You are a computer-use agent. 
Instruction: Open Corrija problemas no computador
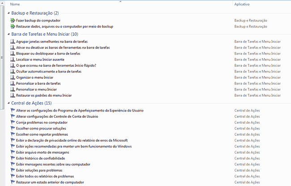42,122
